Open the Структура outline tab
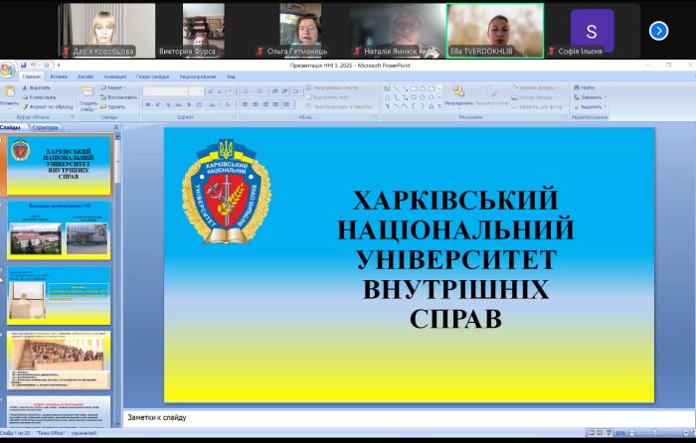The height and width of the screenshot is (443, 696). click(45, 127)
